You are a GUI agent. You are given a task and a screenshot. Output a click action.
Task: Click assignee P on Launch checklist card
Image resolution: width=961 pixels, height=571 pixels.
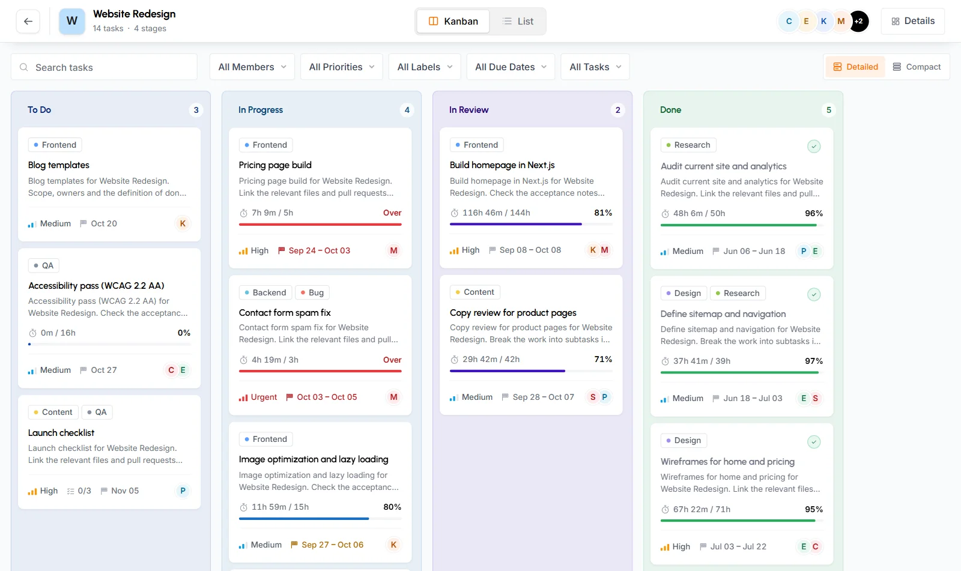click(183, 491)
